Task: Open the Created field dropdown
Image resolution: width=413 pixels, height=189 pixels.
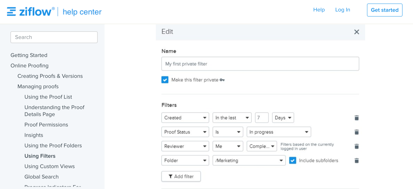Action: 185,118
